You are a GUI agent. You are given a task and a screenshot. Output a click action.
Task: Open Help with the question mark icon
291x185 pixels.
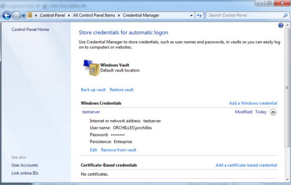click(x=281, y=25)
